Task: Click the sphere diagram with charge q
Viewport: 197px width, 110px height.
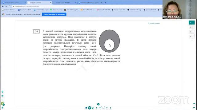Action: tap(109, 41)
